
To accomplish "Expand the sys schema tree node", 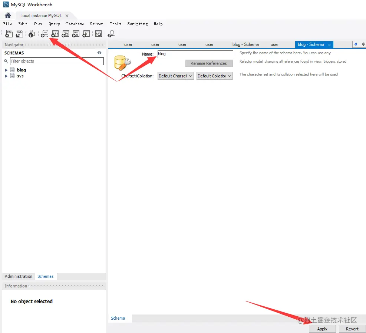I will (6, 76).
